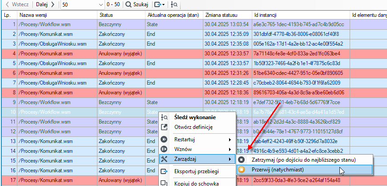Click the orange Przerwij icon
This screenshot has width=387, height=186.
[242, 169]
